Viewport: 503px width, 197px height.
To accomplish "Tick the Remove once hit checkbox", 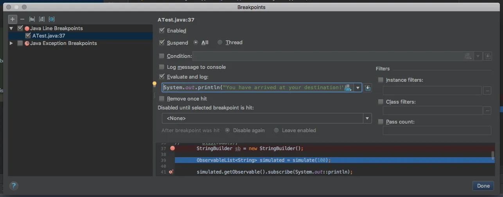I will click(x=162, y=99).
